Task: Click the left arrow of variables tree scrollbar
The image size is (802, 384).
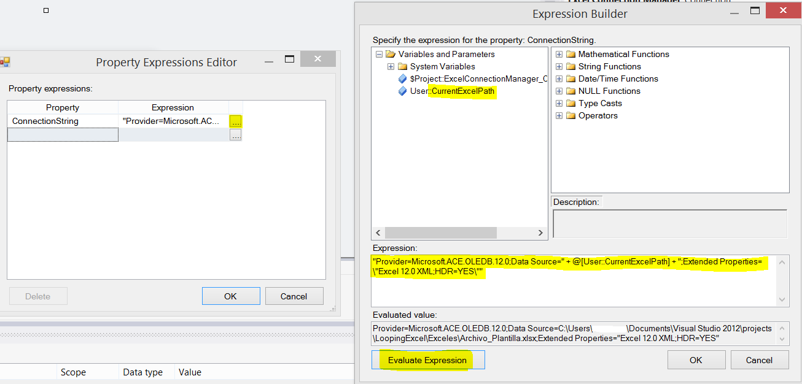Action: click(x=378, y=233)
